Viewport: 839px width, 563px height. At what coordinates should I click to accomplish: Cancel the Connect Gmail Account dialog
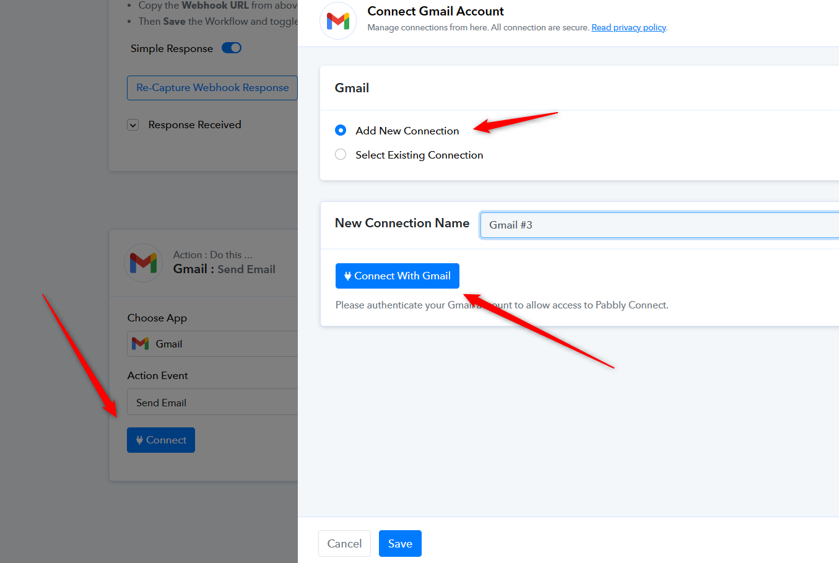click(x=344, y=543)
